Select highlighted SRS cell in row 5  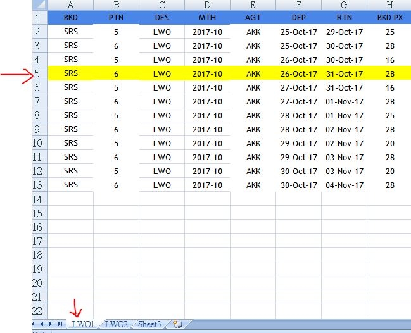(x=70, y=73)
